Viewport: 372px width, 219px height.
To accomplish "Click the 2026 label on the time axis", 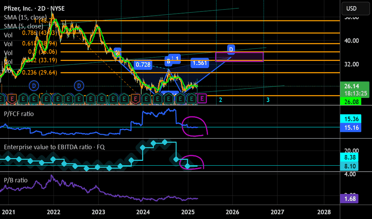I will [232, 212].
